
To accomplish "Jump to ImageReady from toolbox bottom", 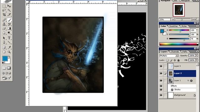I will [x=5, y=78].
